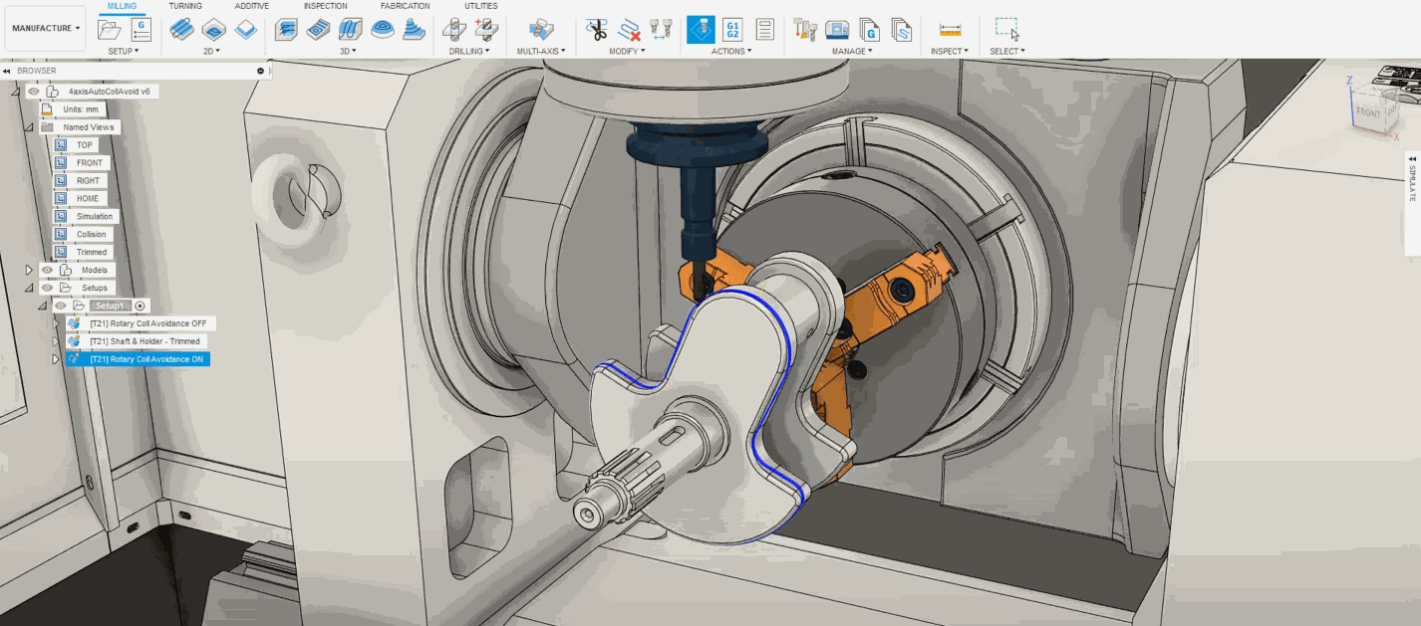This screenshot has width=1421, height=626.
Task: Click the Setup1 active radio button
Action: 141,306
